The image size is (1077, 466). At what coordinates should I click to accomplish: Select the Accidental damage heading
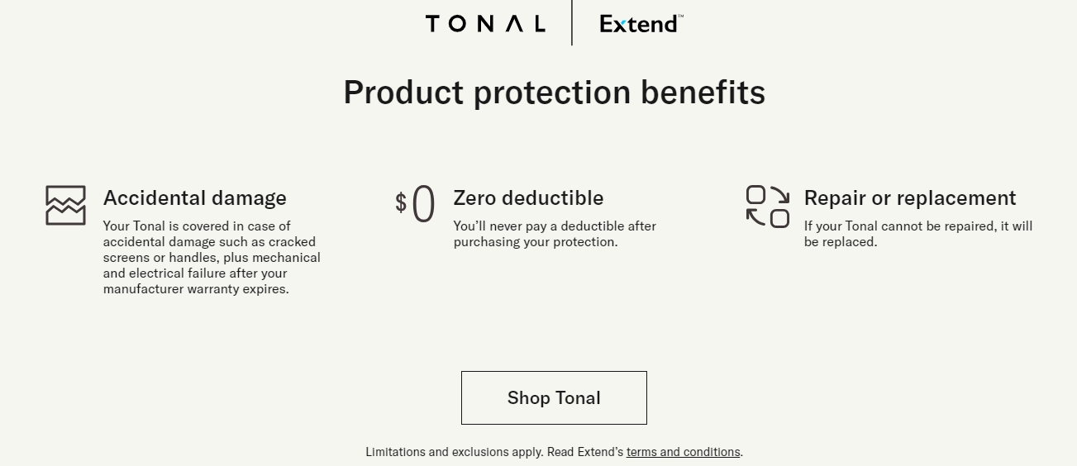coord(195,197)
